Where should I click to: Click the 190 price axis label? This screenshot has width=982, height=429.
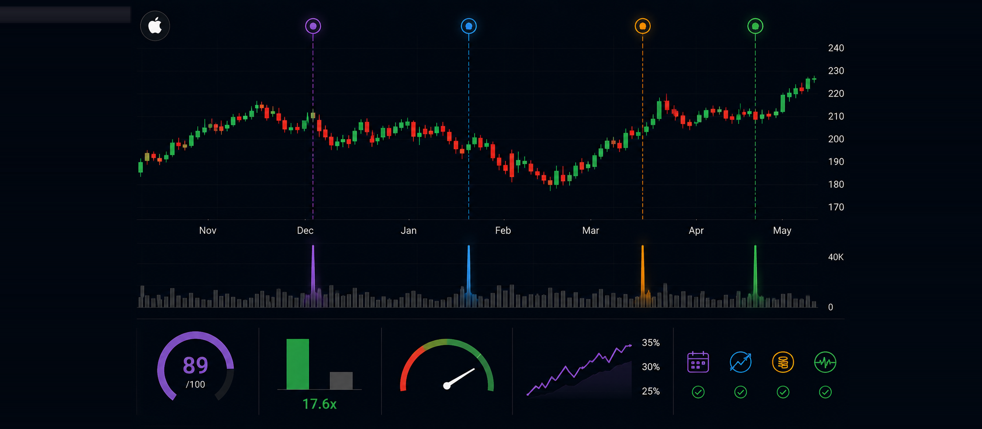836,162
